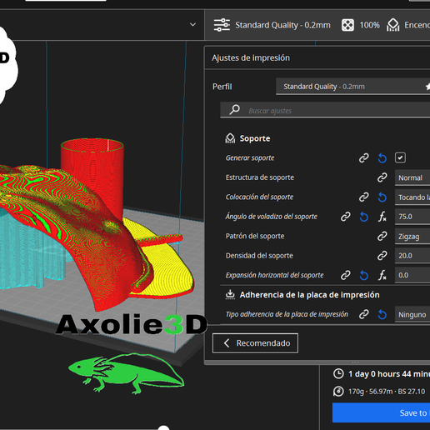Open Tipo adherencia dropdown showing Ninguno

pyautogui.click(x=412, y=314)
